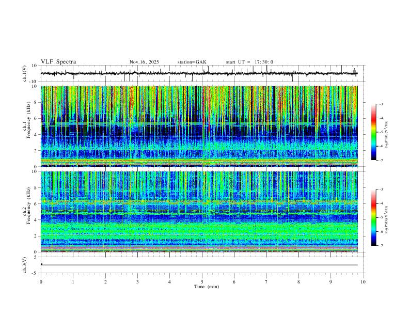The height and width of the screenshot is (316, 409).
Task: Click the ch.2 'log(PSD)(V²/Hz)' colorbar label
Action: pos(386,220)
